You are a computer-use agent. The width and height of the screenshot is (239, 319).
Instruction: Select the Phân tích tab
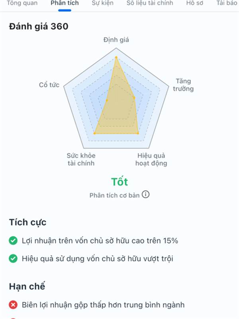click(65, 3)
